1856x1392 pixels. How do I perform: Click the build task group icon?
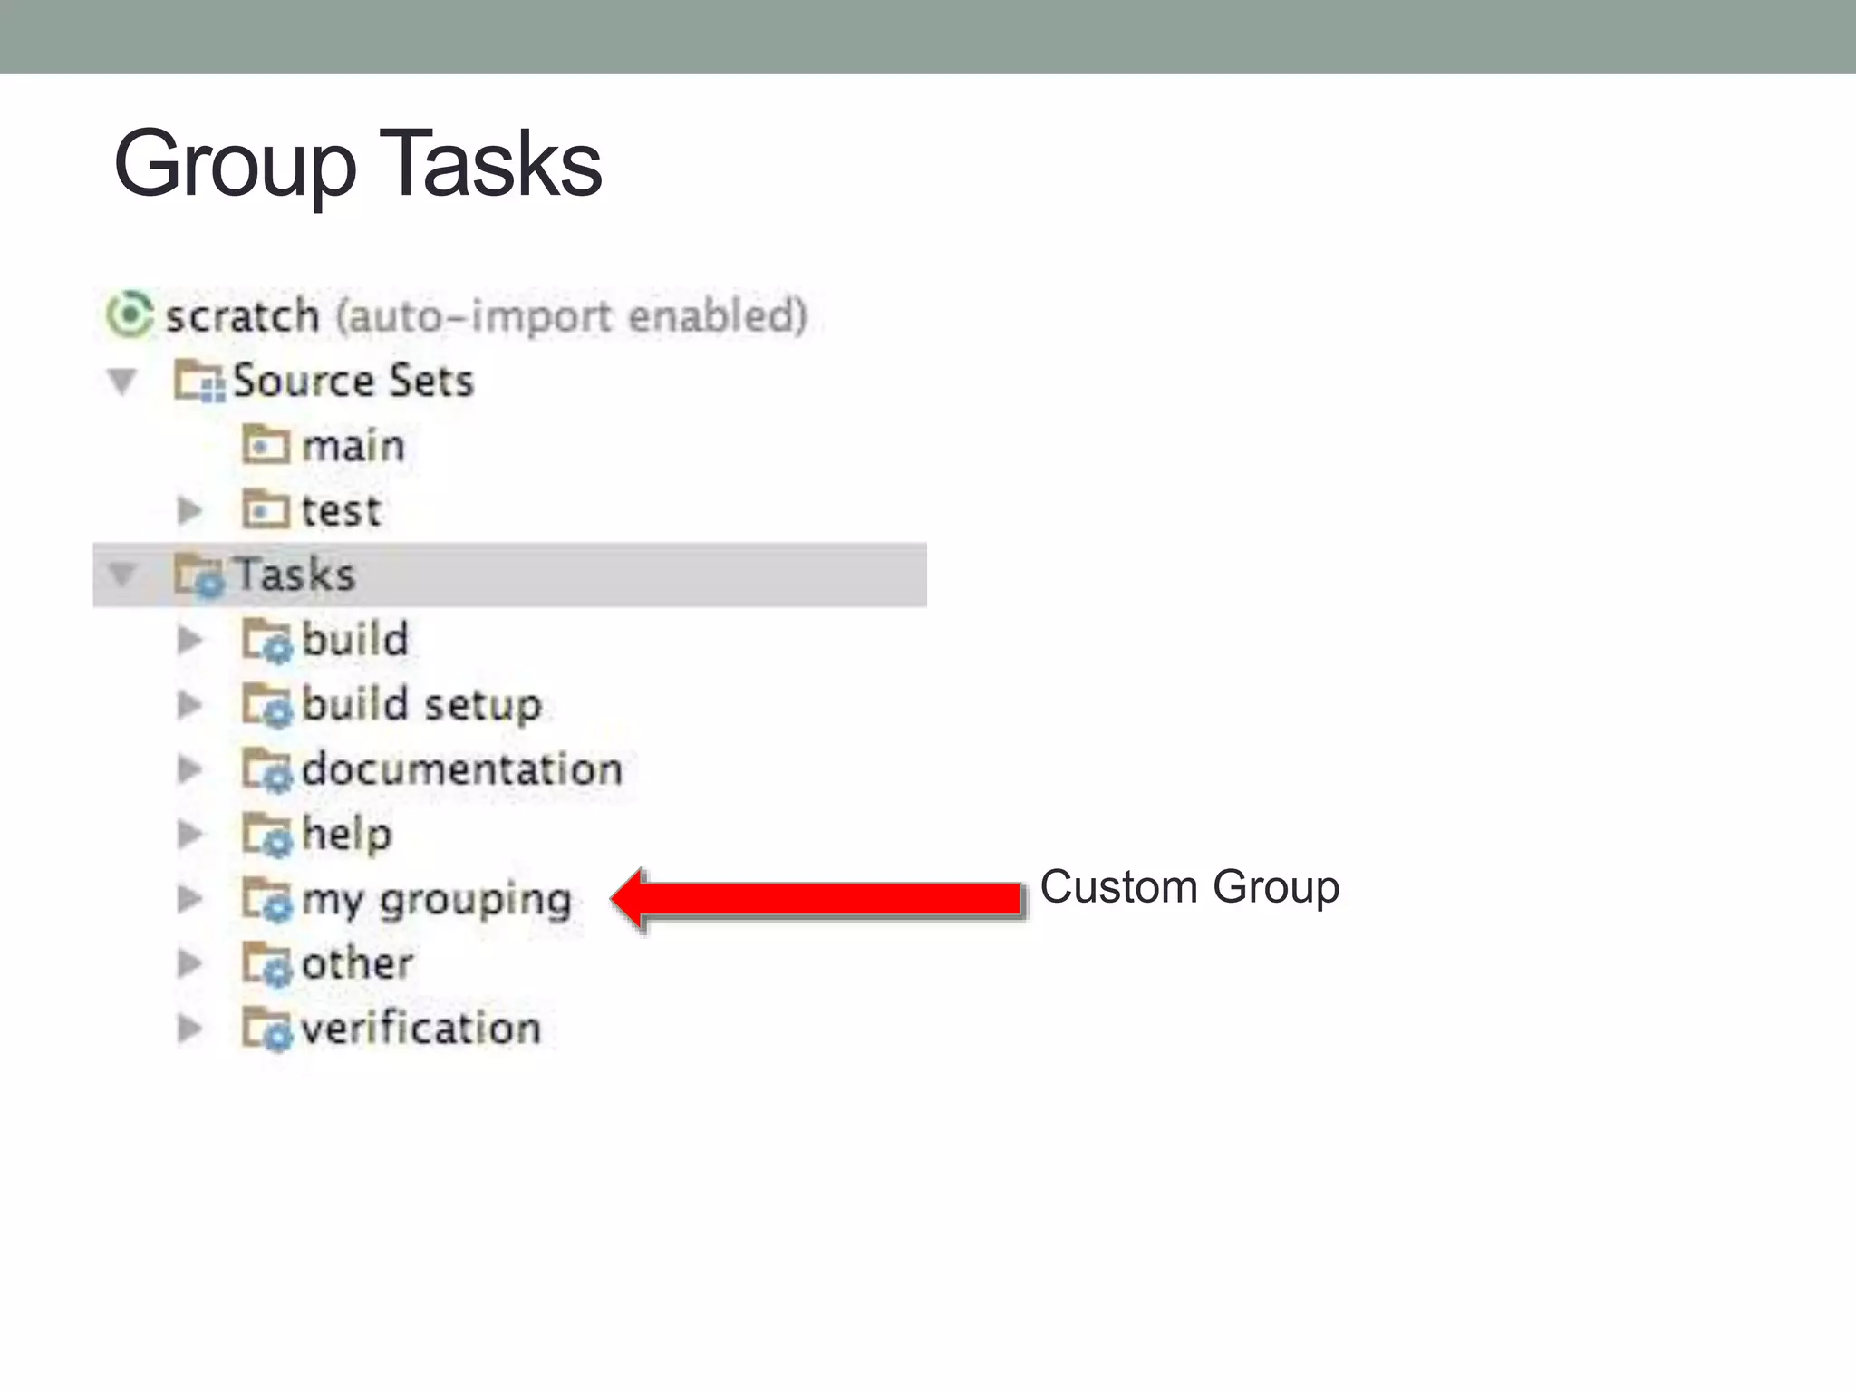(x=267, y=641)
